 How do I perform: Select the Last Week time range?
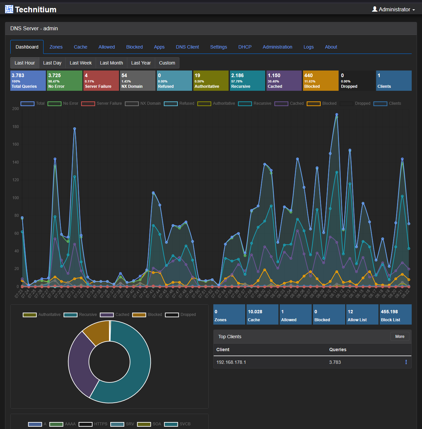[81, 63]
